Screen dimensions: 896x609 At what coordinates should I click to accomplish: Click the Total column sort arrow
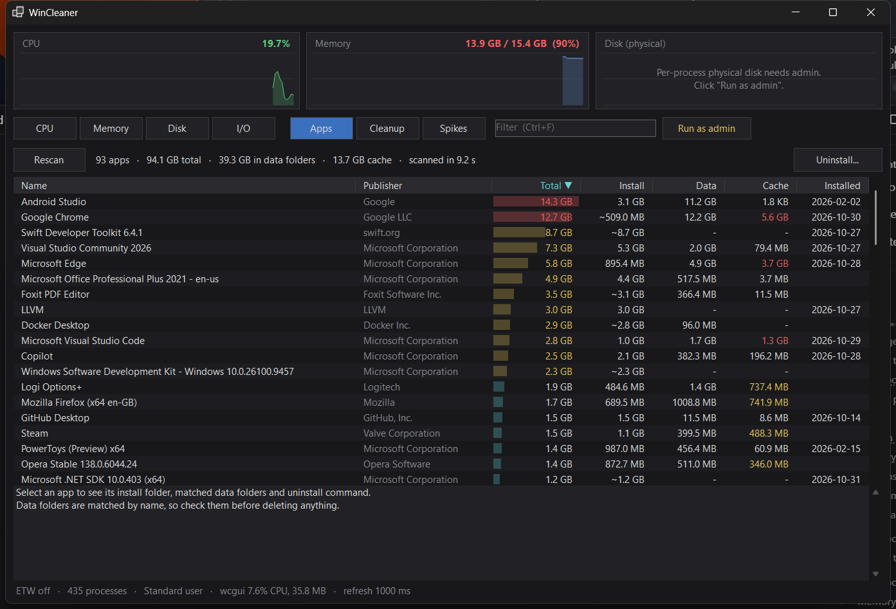coord(568,186)
